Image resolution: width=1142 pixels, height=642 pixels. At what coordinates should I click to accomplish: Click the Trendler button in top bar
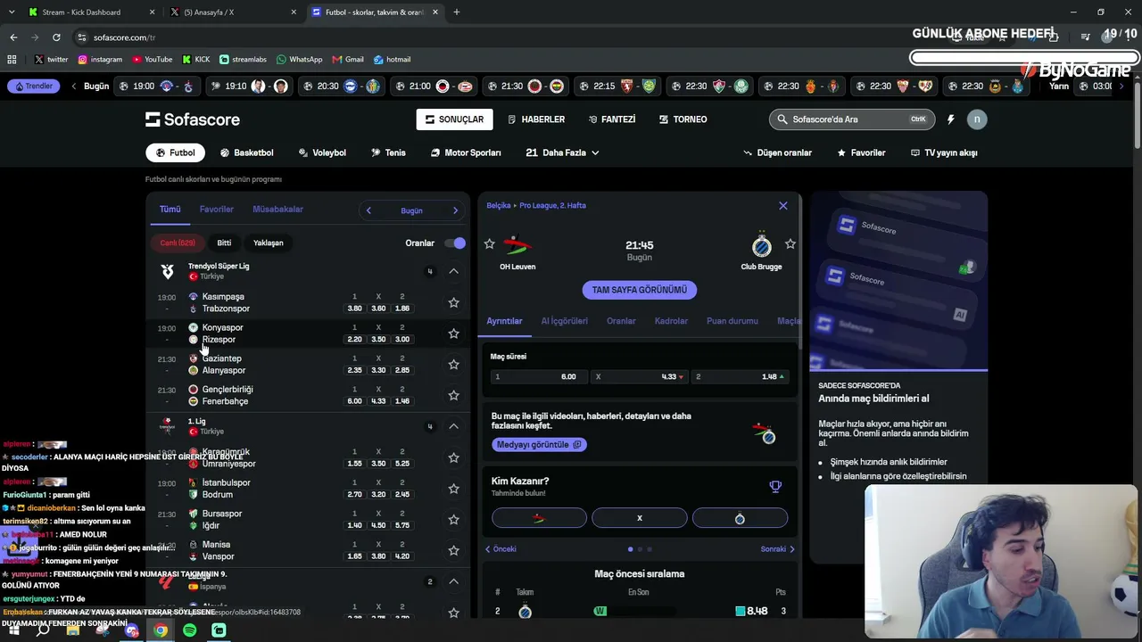[33, 86]
